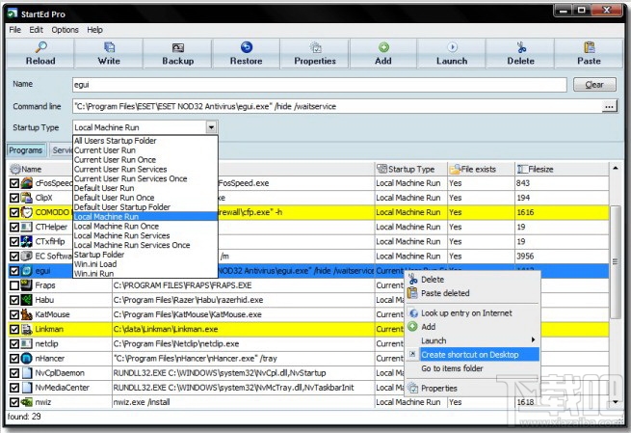Viewport: 631px width, 433px height.
Task: Click the egui row icon
Action: point(27,271)
